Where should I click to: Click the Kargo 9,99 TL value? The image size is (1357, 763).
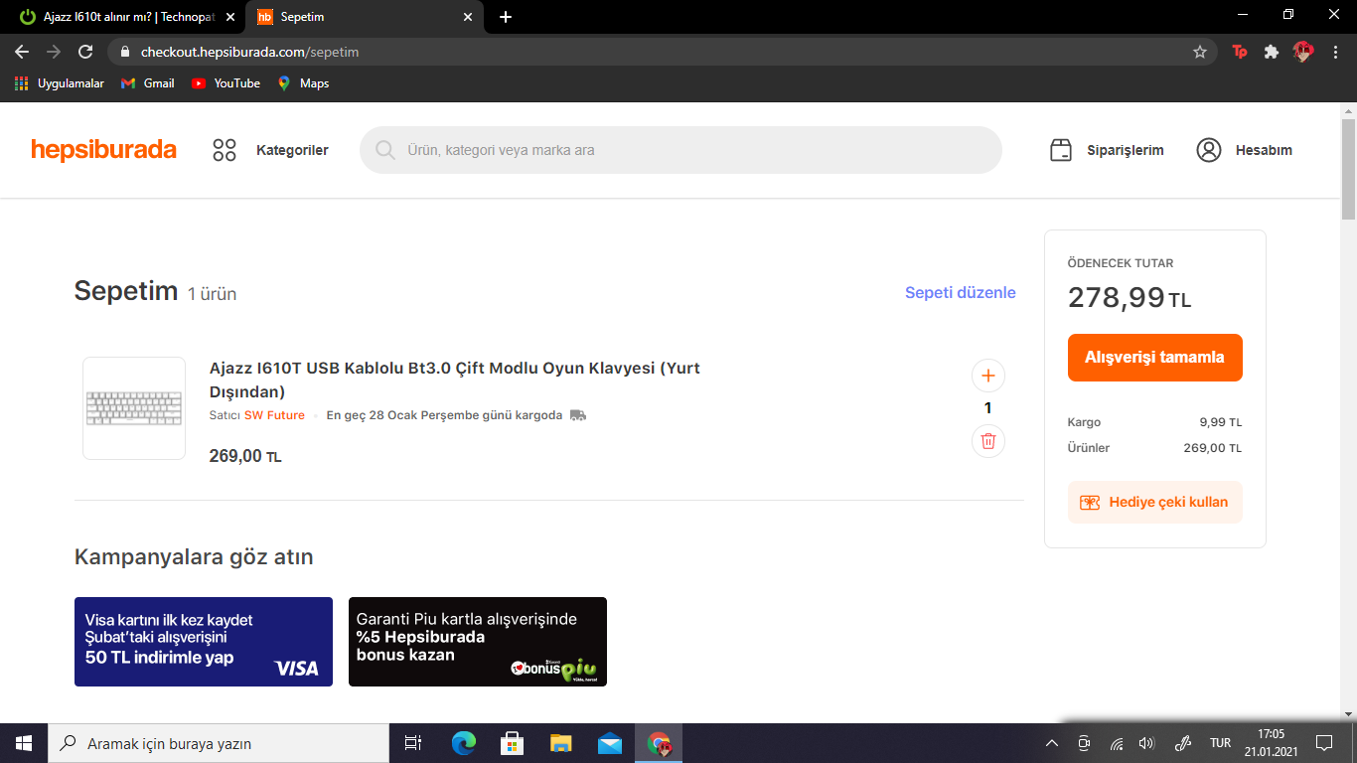[x=1221, y=422]
